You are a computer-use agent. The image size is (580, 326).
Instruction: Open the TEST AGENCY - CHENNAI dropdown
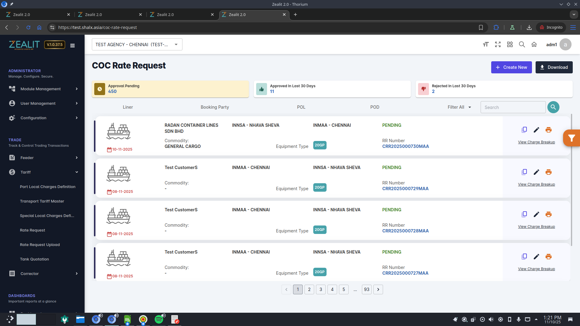pos(137,44)
